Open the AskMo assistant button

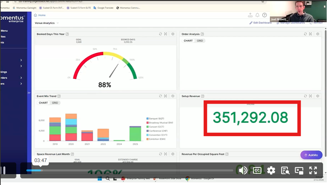pos(311,155)
